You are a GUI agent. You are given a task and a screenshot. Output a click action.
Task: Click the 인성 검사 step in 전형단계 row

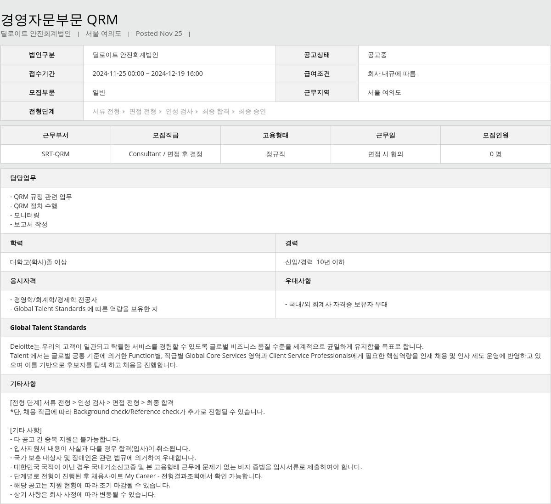(x=179, y=111)
